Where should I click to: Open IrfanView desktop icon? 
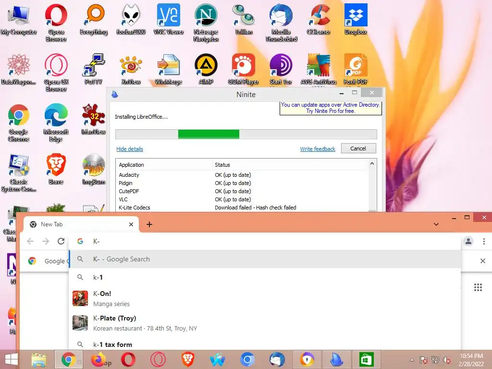click(x=94, y=119)
